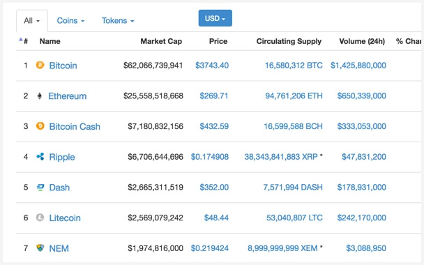Click the rank sort arrow beside #
The width and height of the screenshot is (424, 265).
[x=20, y=40]
